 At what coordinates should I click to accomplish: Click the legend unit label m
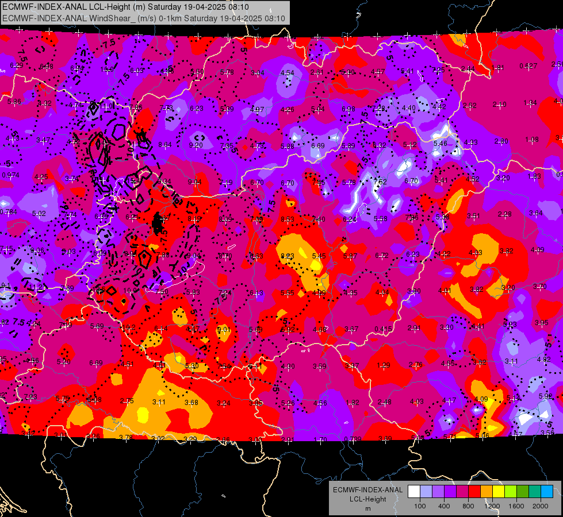(x=367, y=509)
